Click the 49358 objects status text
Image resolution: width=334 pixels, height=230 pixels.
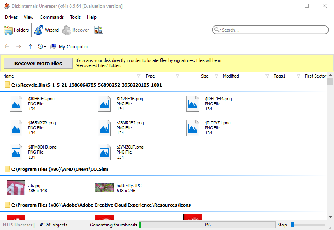point(53,225)
